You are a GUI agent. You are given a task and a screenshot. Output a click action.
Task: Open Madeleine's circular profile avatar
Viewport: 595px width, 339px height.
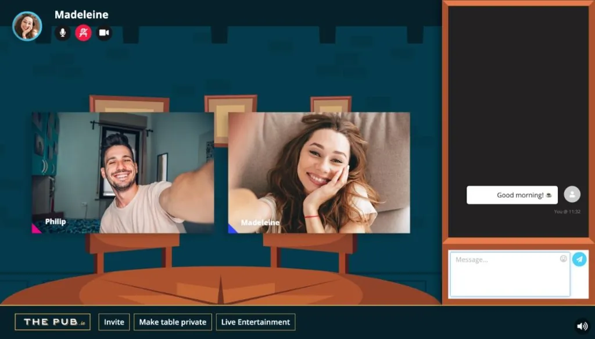27,26
